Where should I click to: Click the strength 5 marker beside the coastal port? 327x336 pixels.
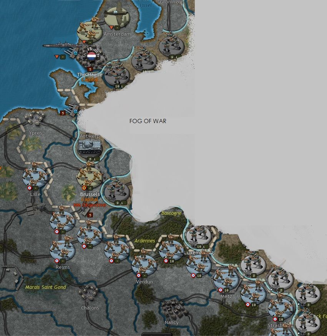coord(63,113)
